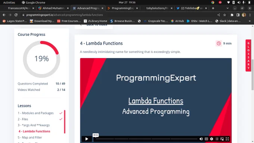The width and height of the screenshot is (254, 143).
Task: Reload the current page
Action: pos(16,15)
